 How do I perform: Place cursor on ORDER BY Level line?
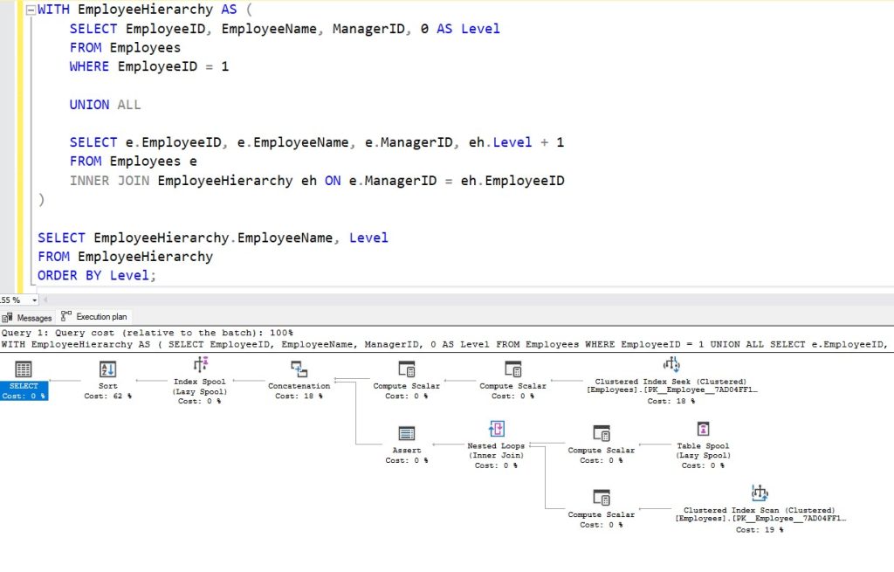pos(96,275)
